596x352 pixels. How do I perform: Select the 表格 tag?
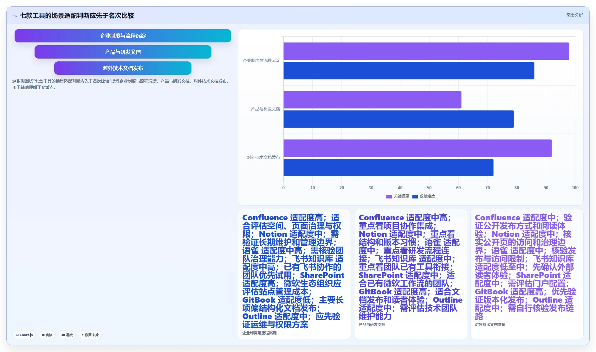[47, 335]
